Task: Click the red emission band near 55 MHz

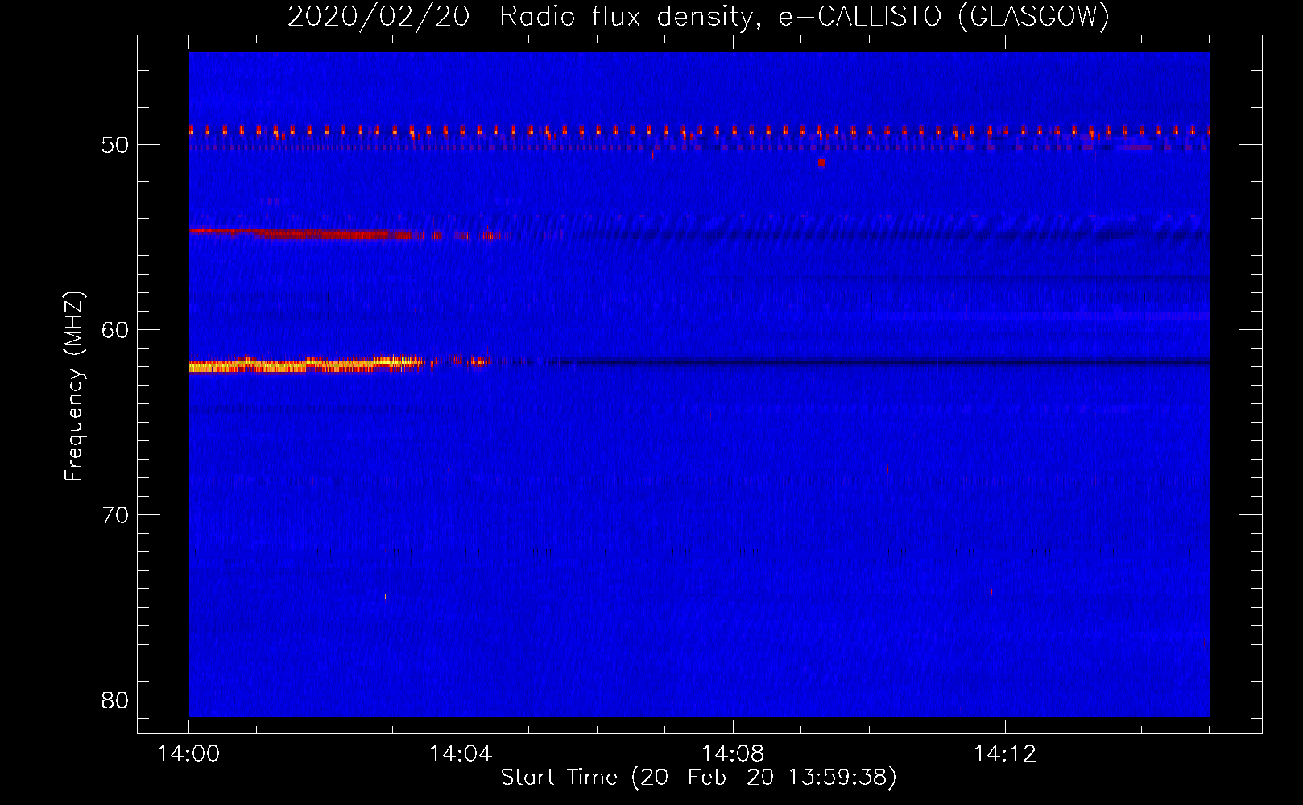Action: (346, 235)
